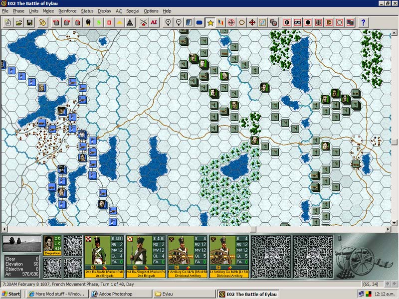Click the red AI toolbar icon
The height and width of the screenshot is (299, 399).
tap(154, 22)
